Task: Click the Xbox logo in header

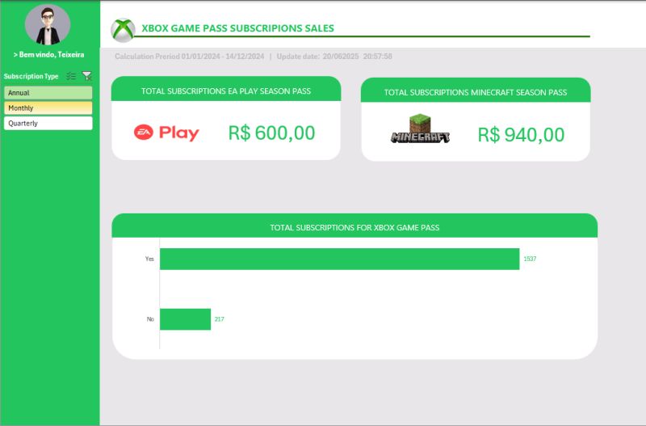Action: [x=123, y=30]
